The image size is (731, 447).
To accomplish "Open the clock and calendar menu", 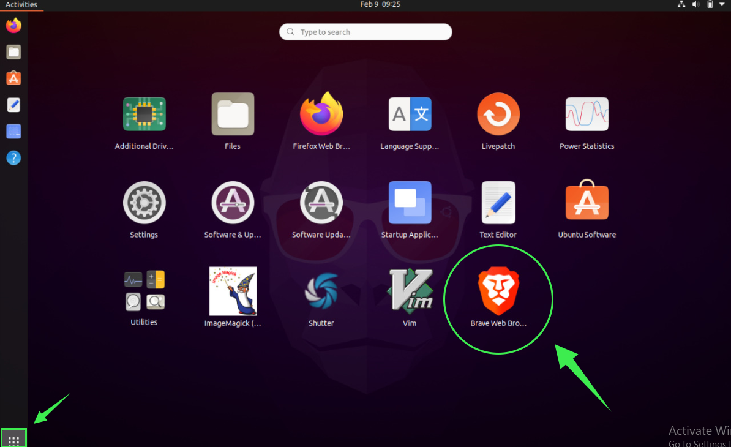I will pyautogui.click(x=380, y=4).
